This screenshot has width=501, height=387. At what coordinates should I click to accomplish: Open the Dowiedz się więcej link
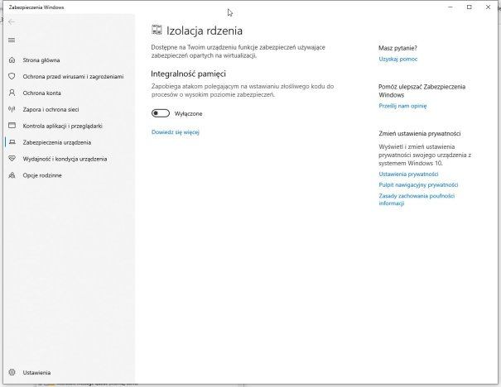176,132
